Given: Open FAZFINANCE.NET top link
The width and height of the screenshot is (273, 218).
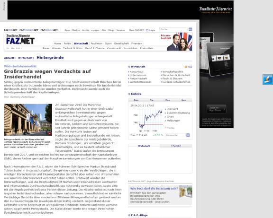Looking at the screenshot, I should pyautogui.click(x=29, y=30).
